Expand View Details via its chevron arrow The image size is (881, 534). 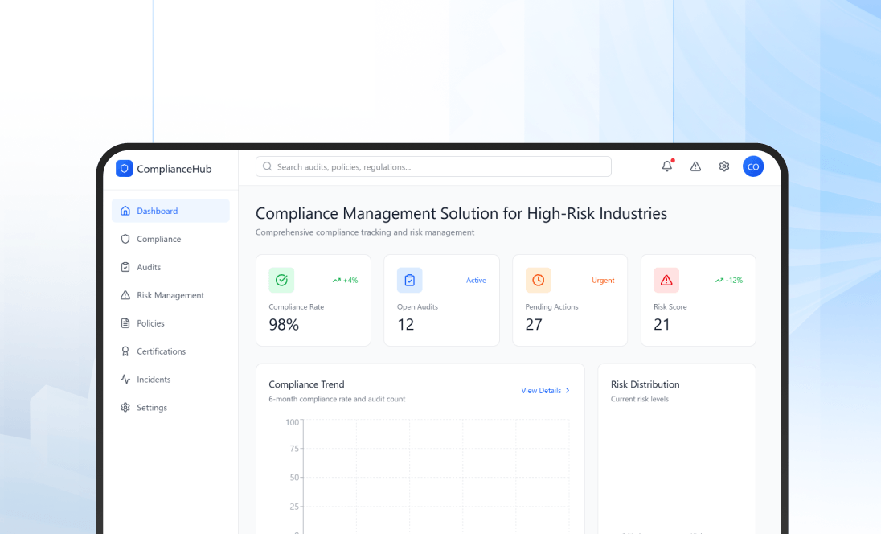coord(568,390)
